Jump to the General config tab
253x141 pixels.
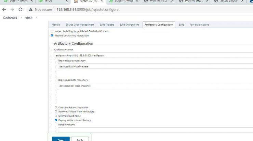coord(56,25)
